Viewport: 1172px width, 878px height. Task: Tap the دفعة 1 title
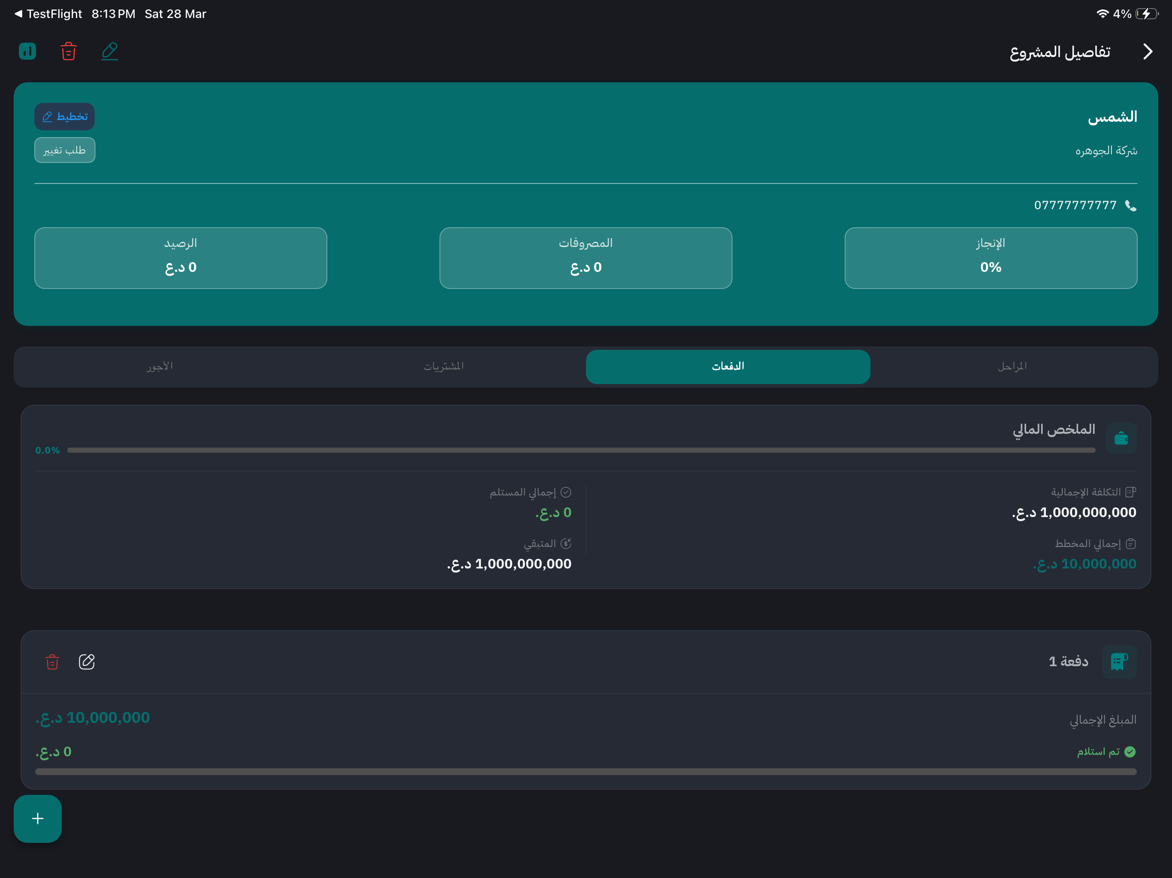coord(1068,662)
